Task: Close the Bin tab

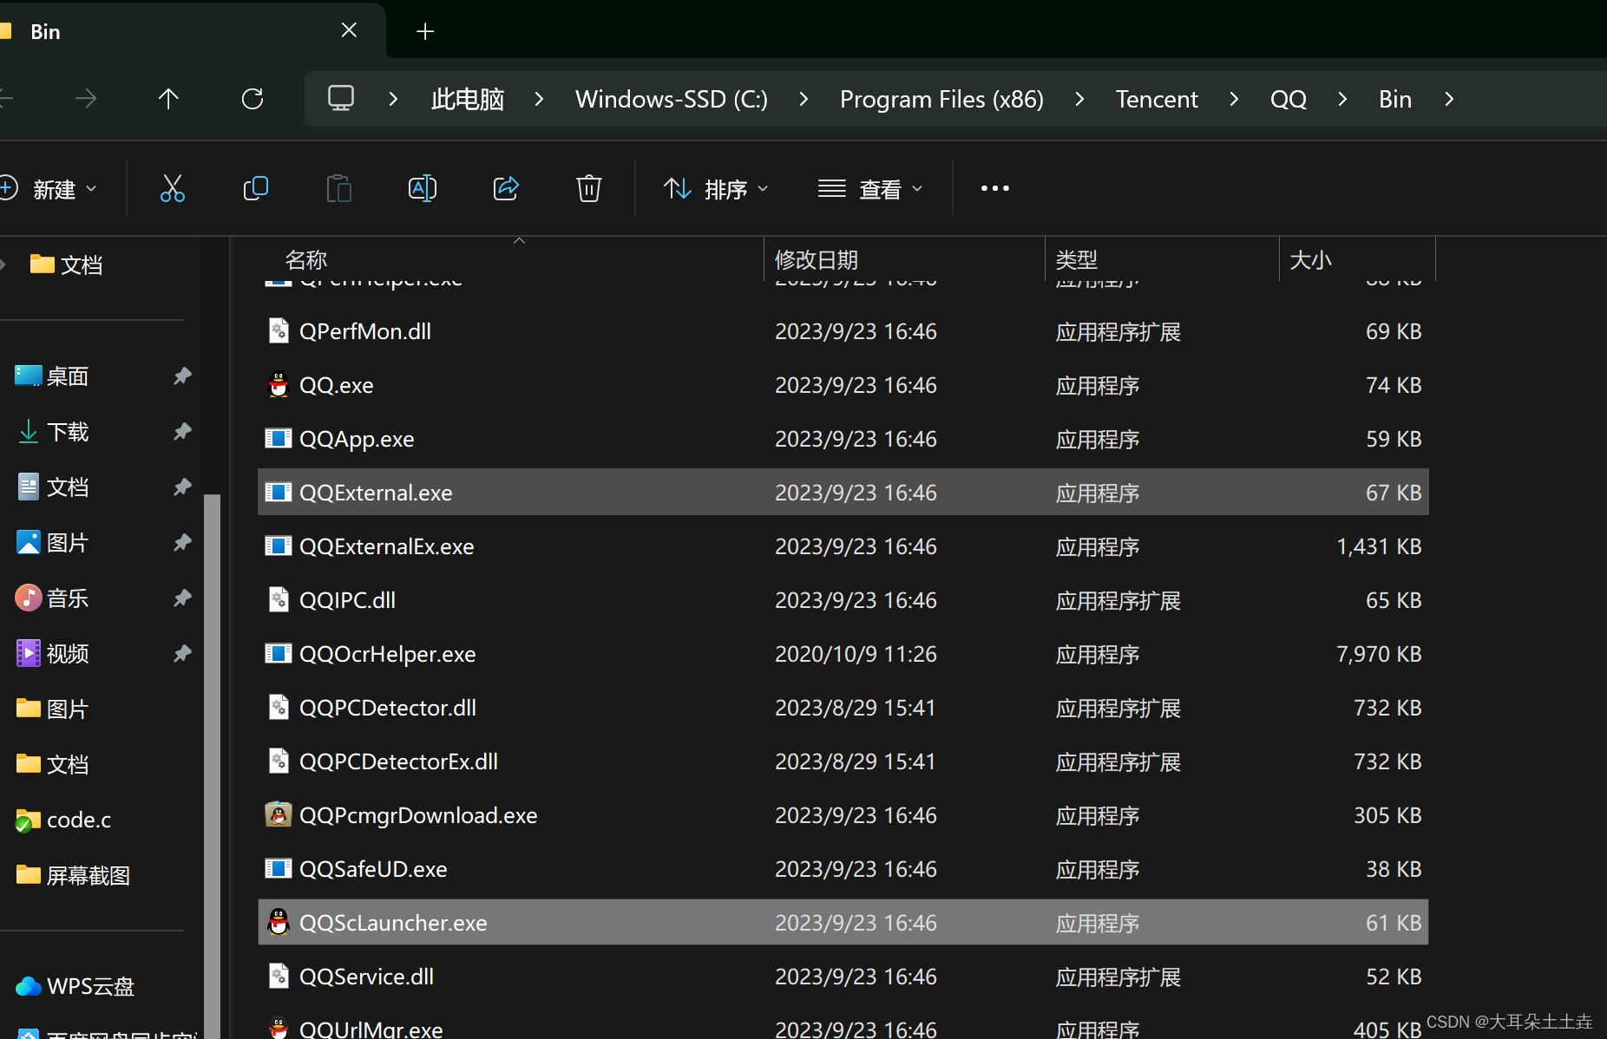Action: pos(349,30)
